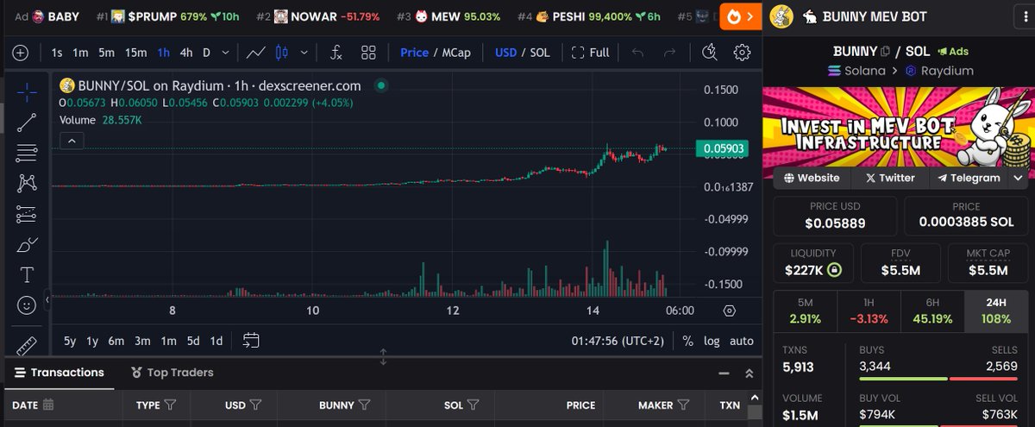1035x427 pixels.
Task: Open the indicators fx menu
Action: point(337,53)
